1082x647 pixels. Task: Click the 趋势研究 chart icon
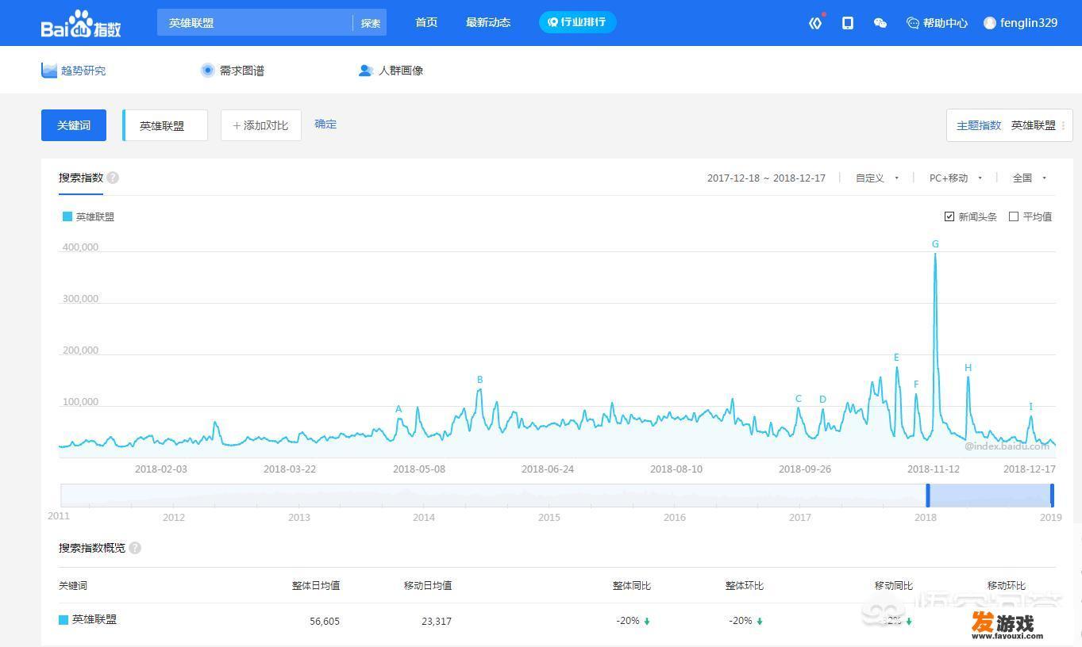pyautogui.click(x=49, y=70)
